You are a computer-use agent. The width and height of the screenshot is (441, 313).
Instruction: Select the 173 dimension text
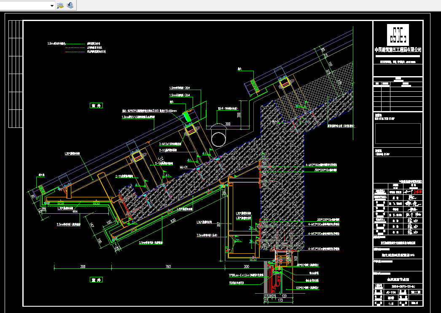pos(280,300)
